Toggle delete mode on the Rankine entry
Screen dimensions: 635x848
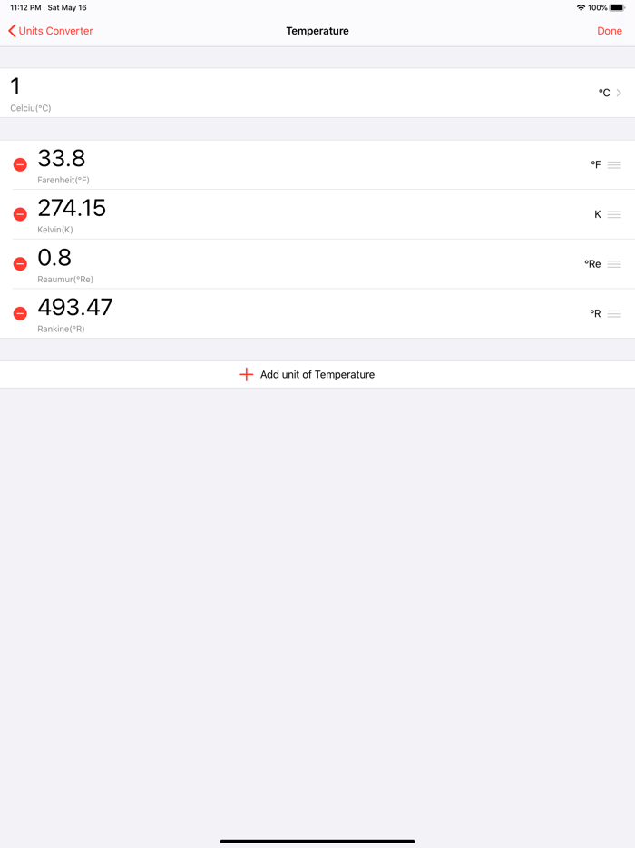point(19,312)
